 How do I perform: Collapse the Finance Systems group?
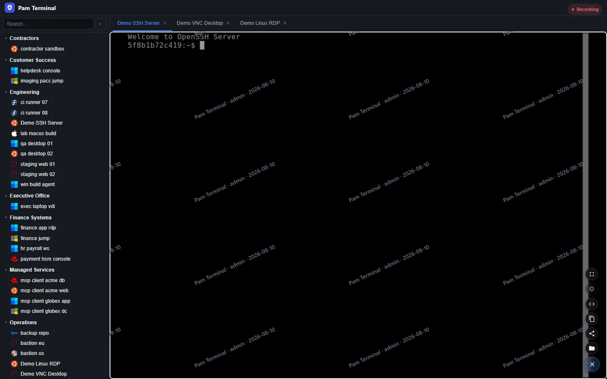point(5,218)
